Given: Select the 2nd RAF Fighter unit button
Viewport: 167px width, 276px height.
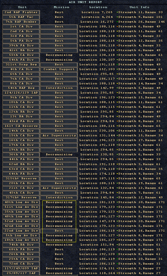Looking at the screenshot, I should pos(21,12).
